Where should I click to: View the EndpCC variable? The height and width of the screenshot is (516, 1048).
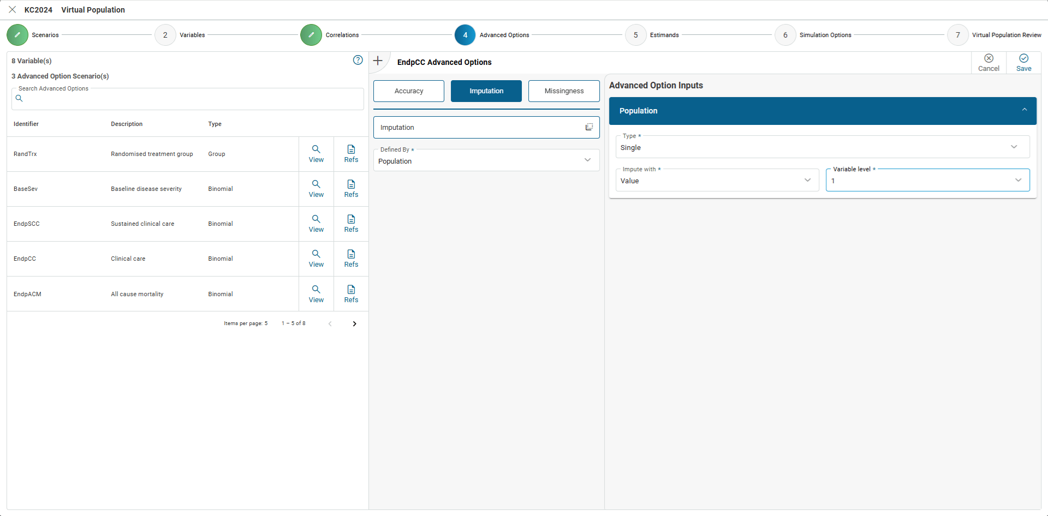[x=316, y=259]
